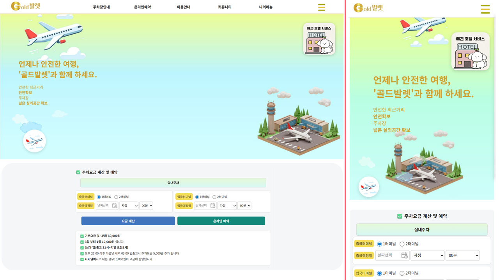Screen dimensions: 499x280
Task: Open the hamburger menu in the mobile view
Action: tap(485, 9)
